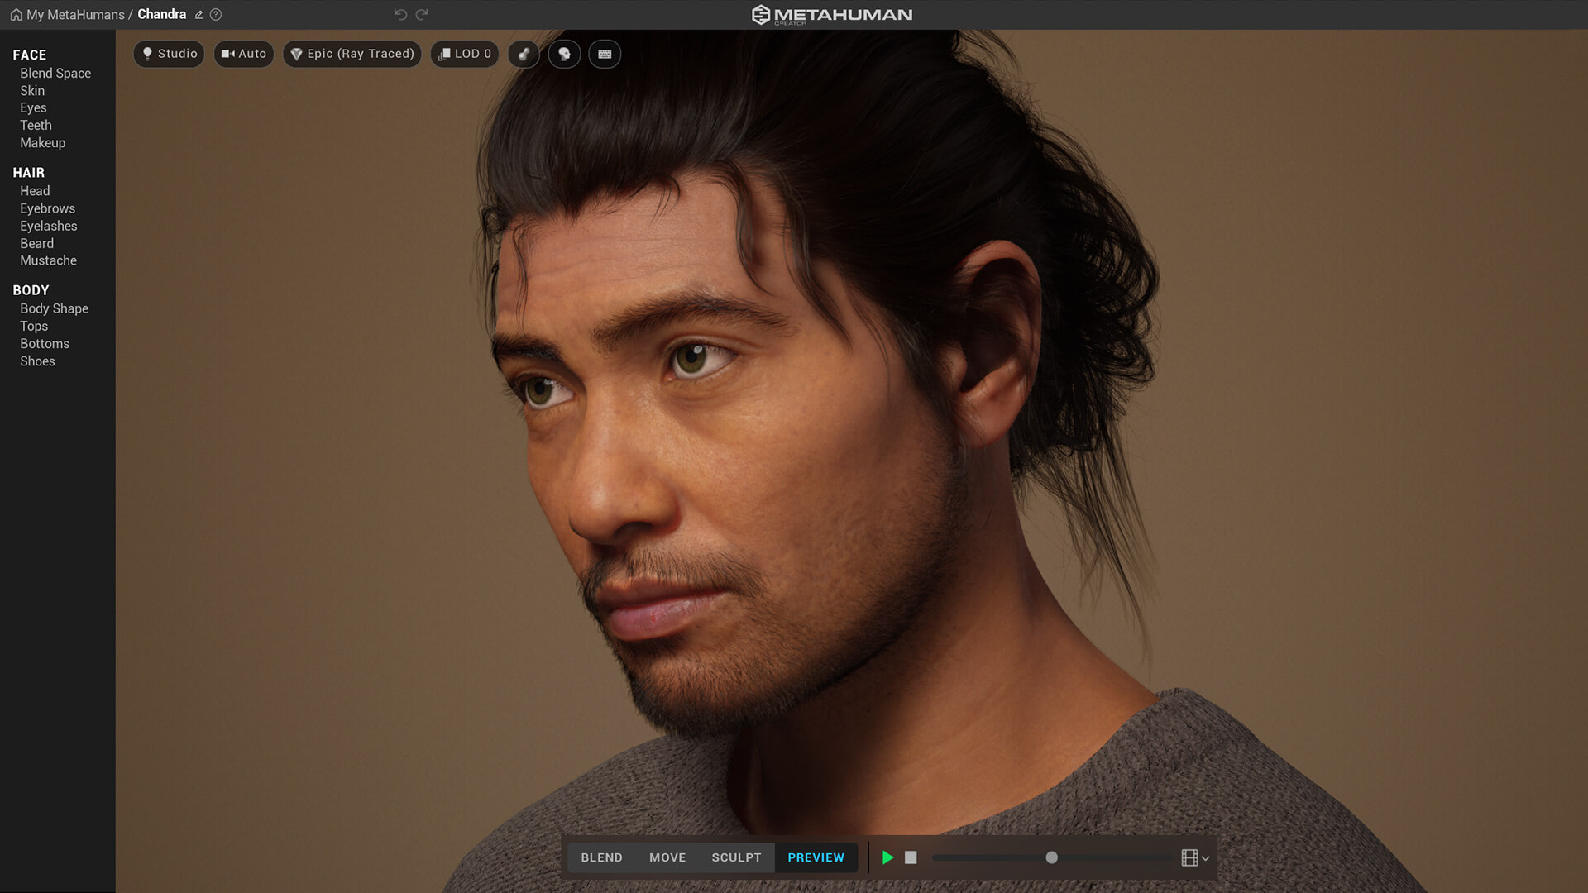Toggle the clay material preview icon

pos(524,54)
